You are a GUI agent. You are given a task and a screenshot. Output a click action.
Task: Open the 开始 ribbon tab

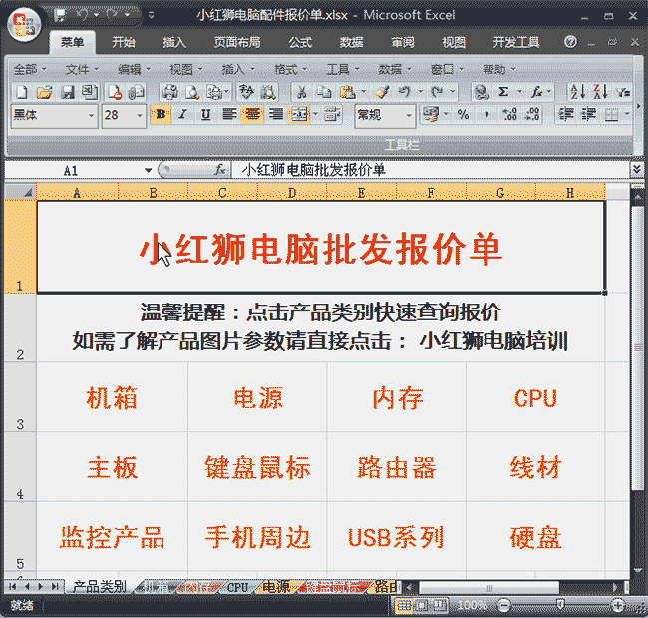[124, 42]
